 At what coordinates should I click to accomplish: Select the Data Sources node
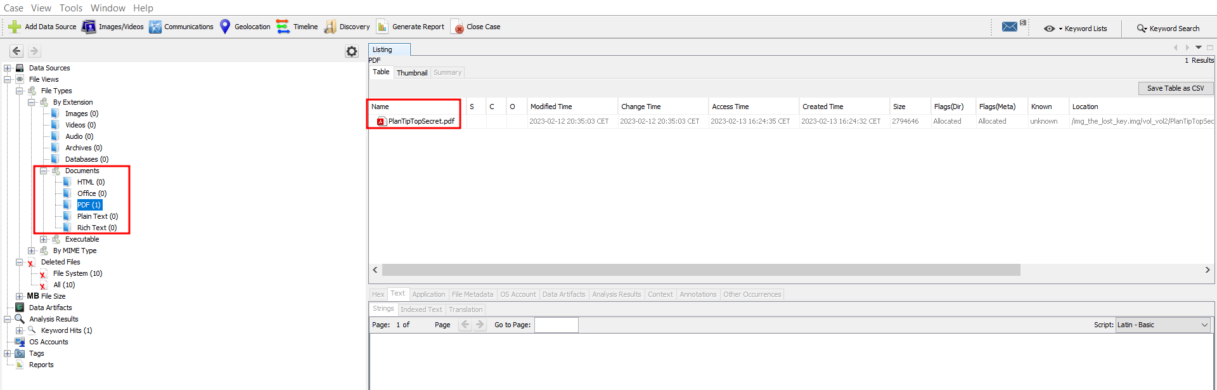pos(49,68)
